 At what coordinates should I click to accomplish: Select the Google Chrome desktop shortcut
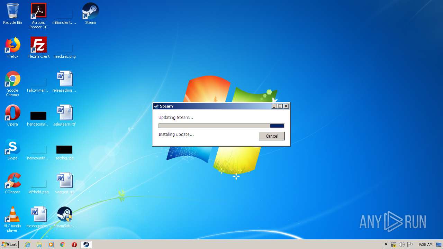tap(12, 84)
